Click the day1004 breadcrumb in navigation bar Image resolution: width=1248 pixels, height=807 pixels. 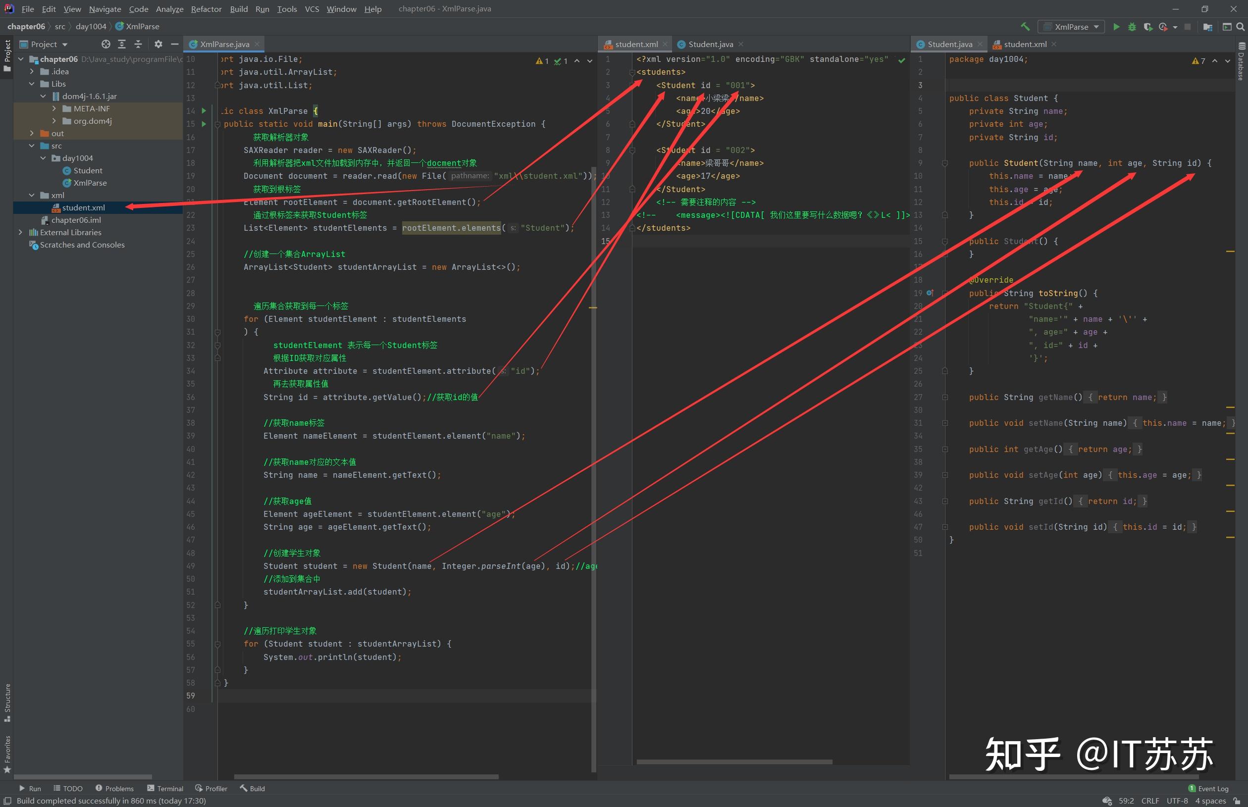coord(90,26)
